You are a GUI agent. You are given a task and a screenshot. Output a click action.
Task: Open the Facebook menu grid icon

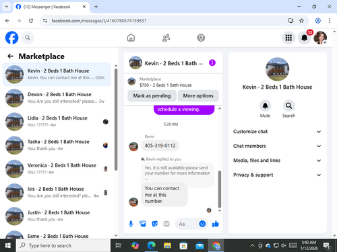pos(288,38)
